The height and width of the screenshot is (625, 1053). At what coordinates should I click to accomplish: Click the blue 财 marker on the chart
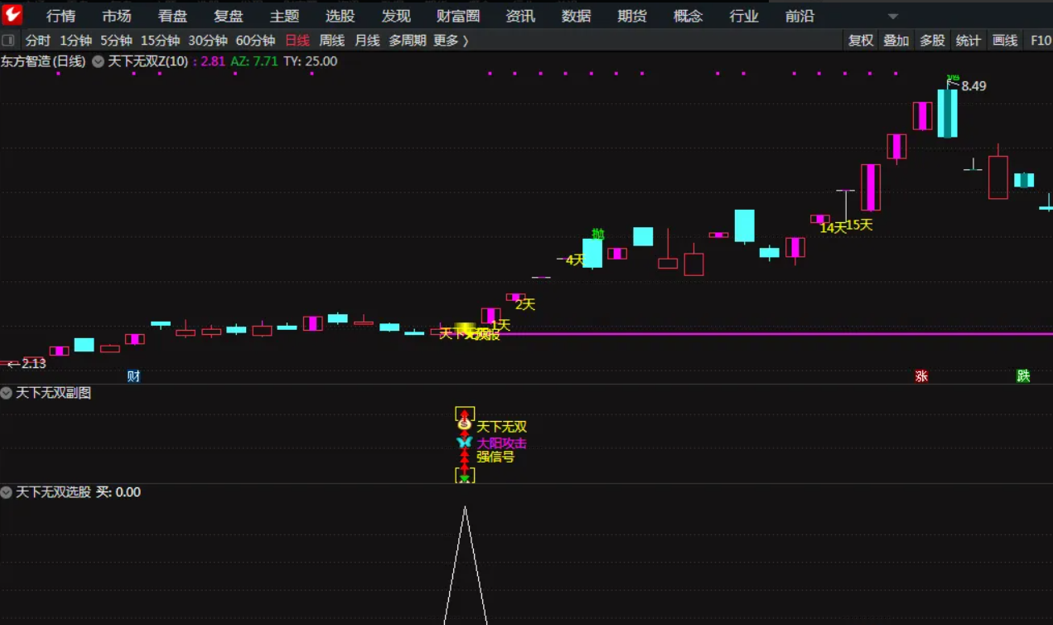[133, 375]
